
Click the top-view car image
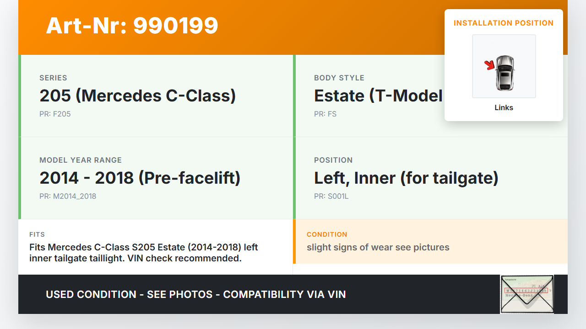point(505,73)
